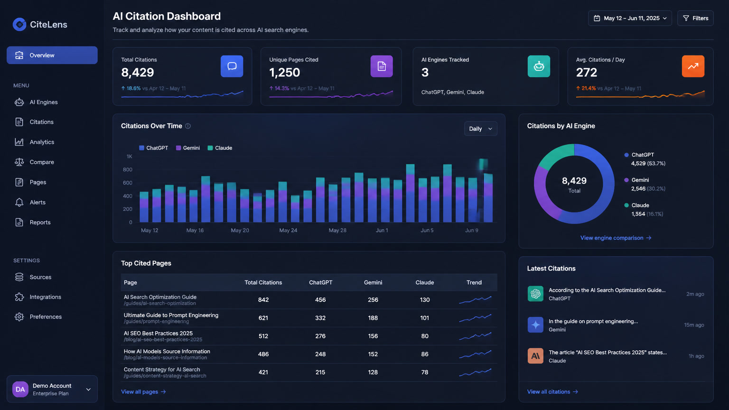
Task: Open the Daily interval dropdown
Action: 480,129
